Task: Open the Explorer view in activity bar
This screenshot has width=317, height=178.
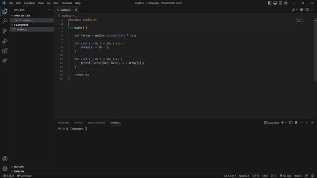Action: [5, 11]
